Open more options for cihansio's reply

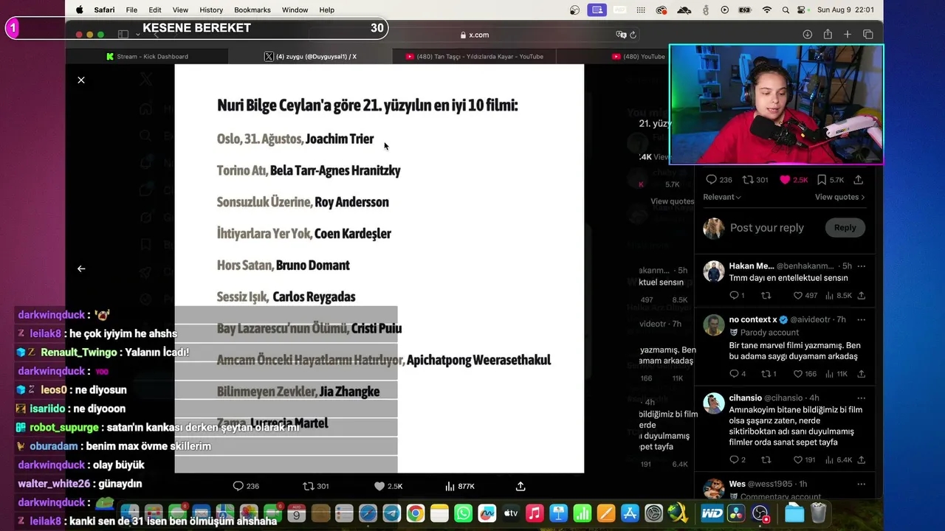click(x=861, y=398)
